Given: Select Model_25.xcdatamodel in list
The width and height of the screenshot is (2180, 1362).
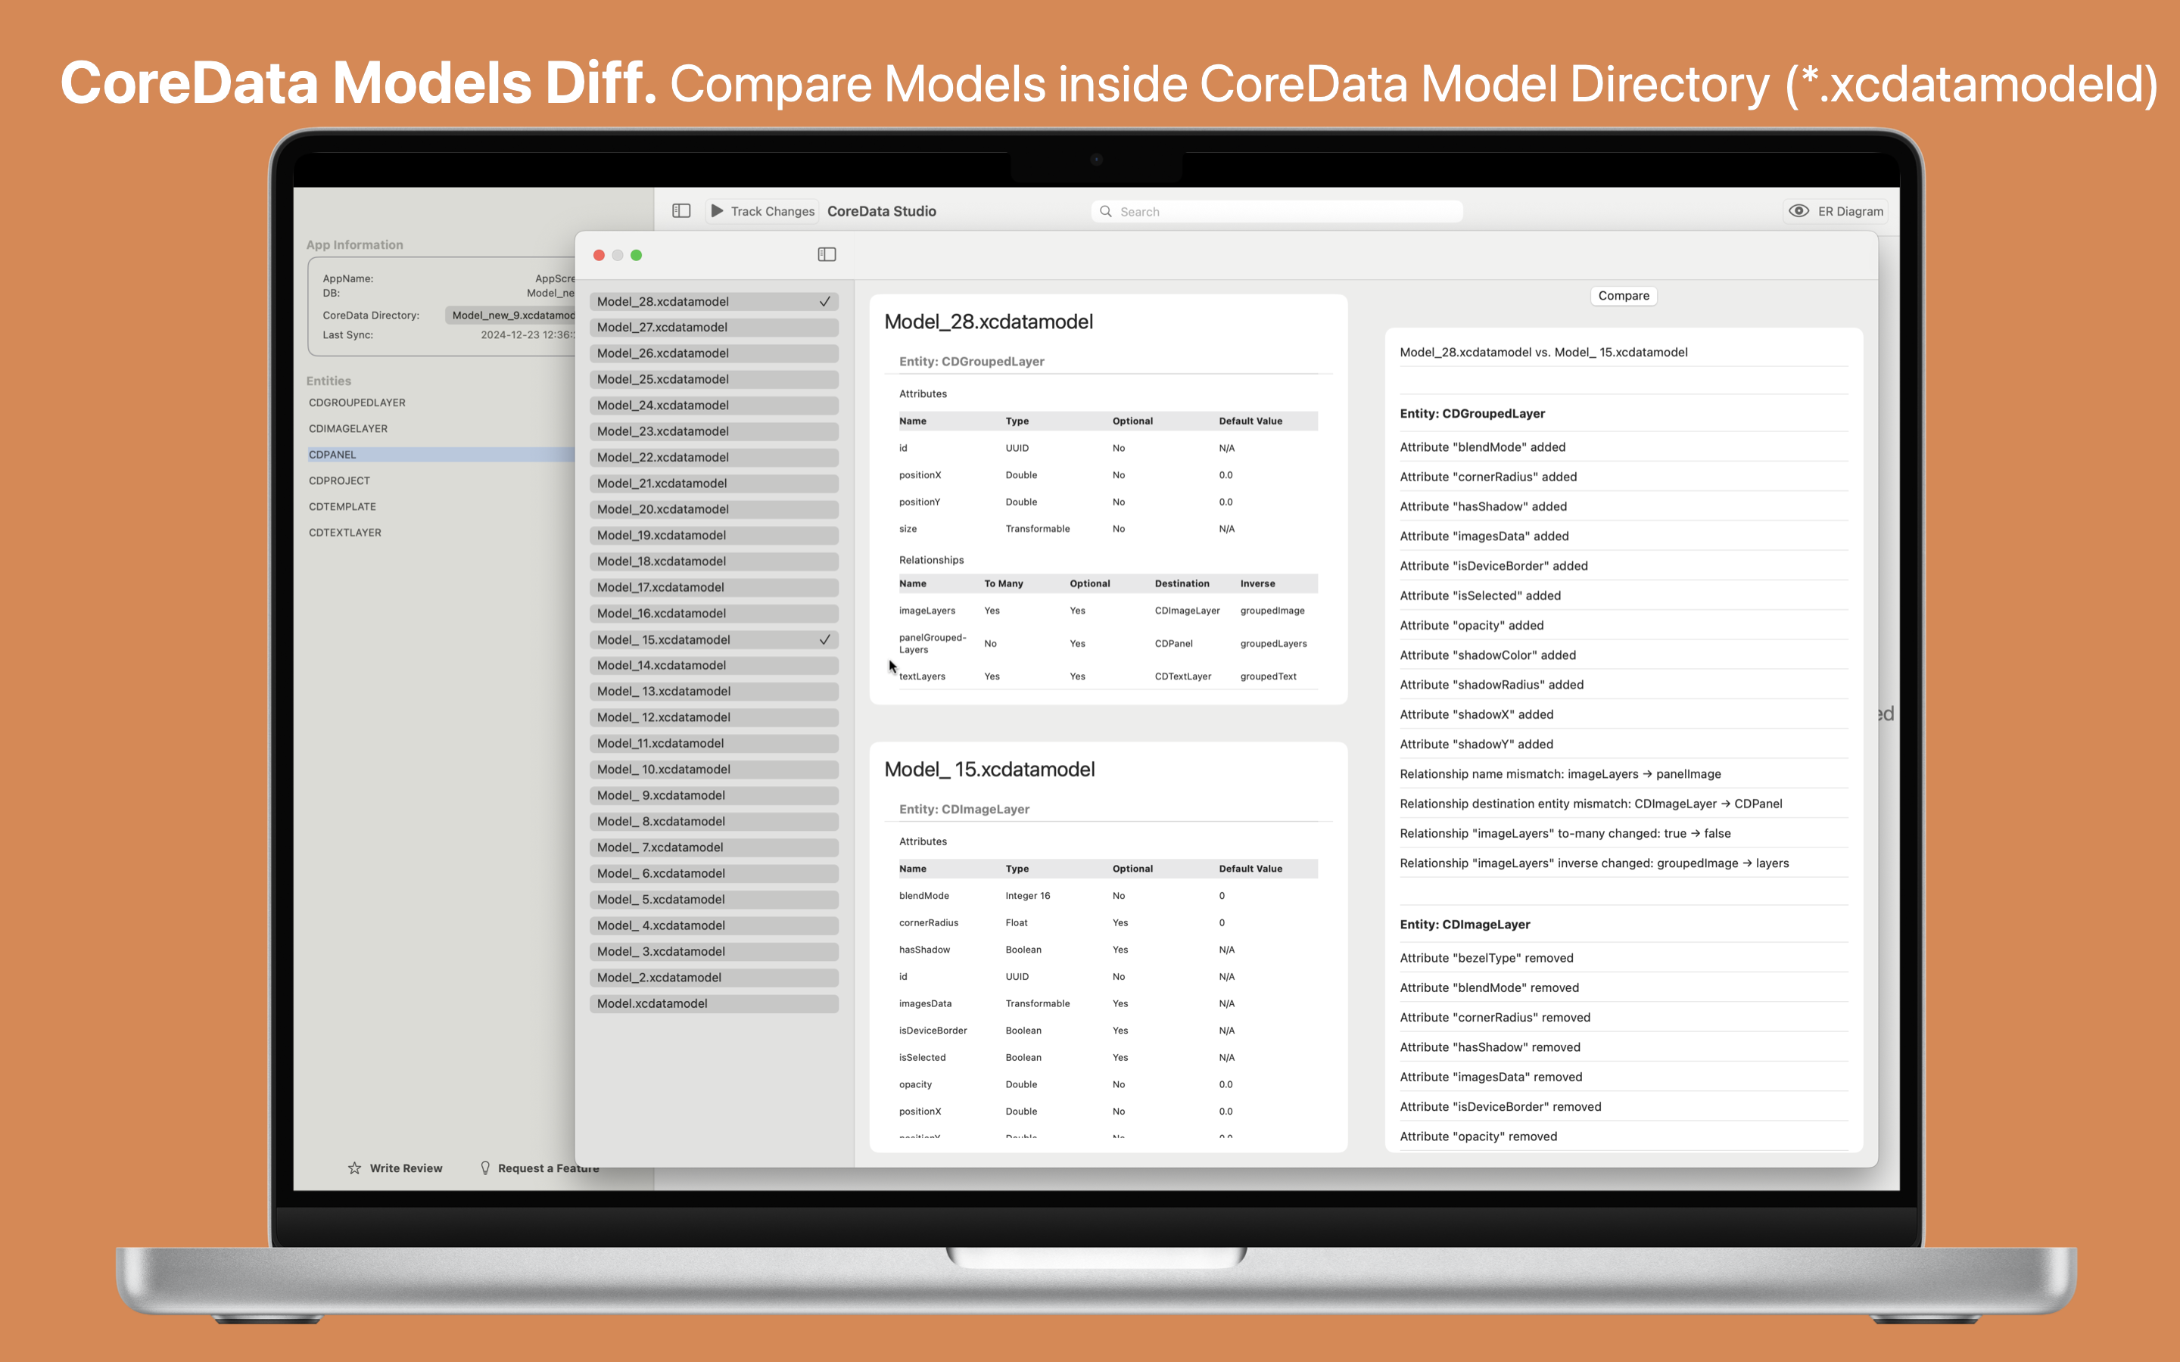Looking at the screenshot, I should click(714, 379).
